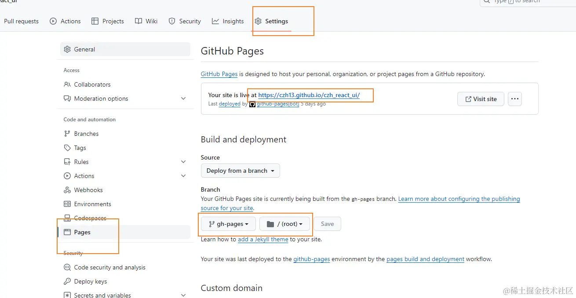Click the Pages browser icon
Screen dimensions: 576x298
click(67, 232)
